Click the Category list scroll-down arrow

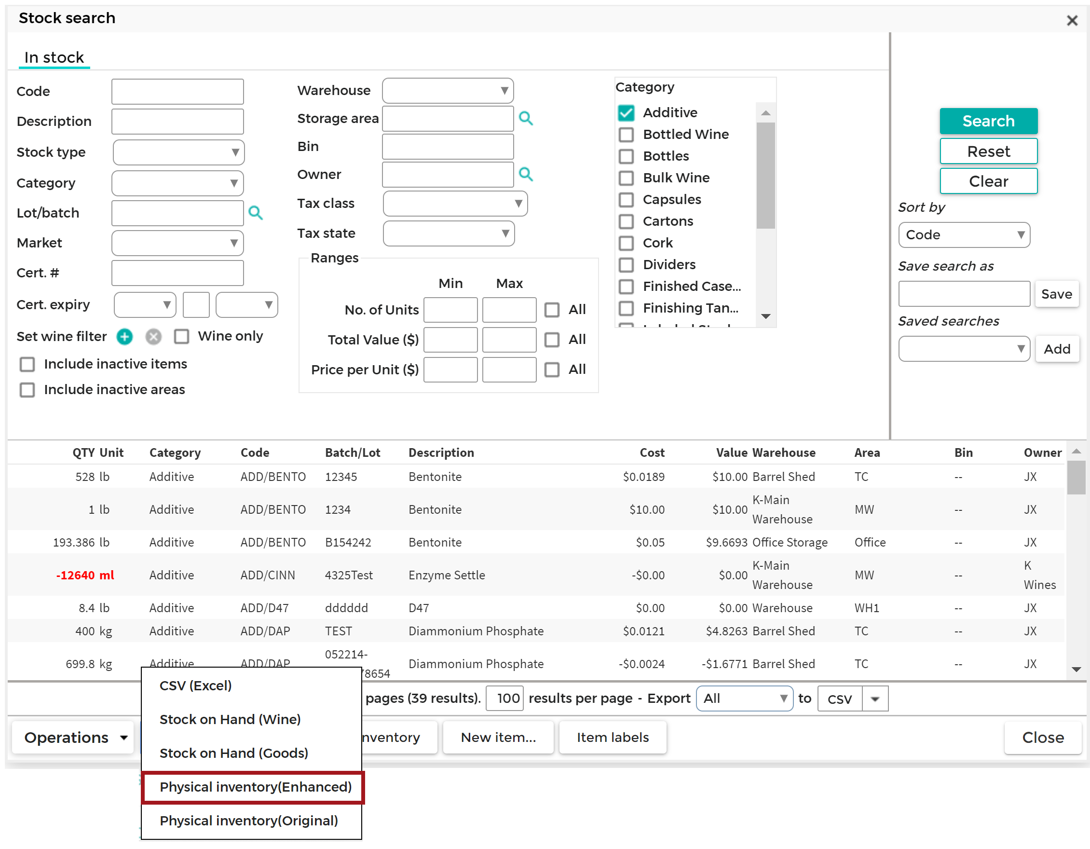pyautogui.click(x=765, y=316)
